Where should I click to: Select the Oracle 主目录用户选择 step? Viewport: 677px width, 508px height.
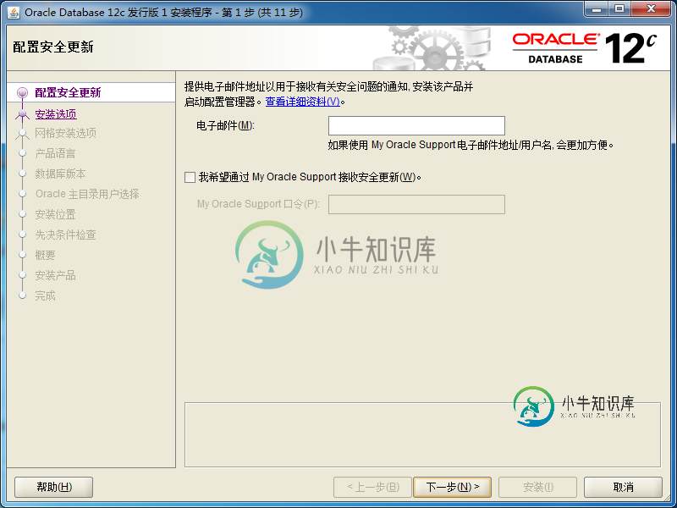tap(87, 194)
